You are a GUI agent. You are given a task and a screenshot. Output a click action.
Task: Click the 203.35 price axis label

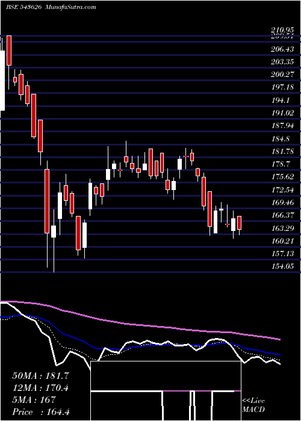click(x=282, y=62)
